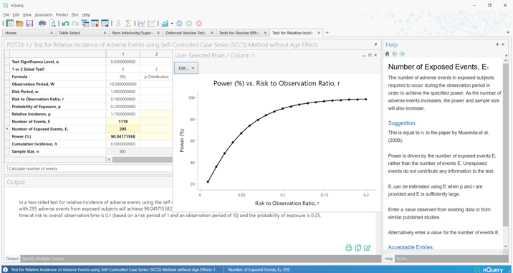Select the Sample Size, n row label

[59, 152]
